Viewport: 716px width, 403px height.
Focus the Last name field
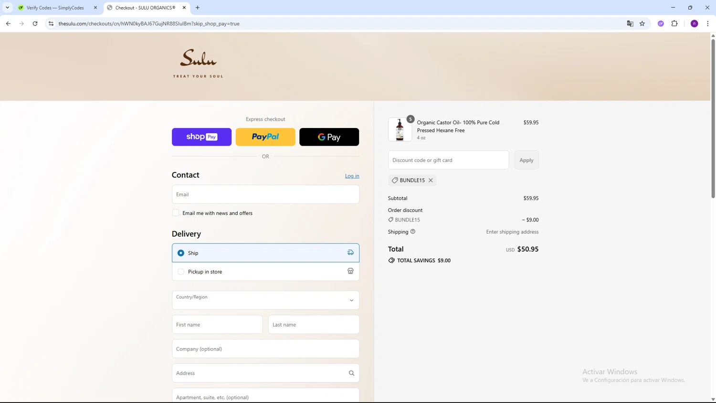coord(314,325)
